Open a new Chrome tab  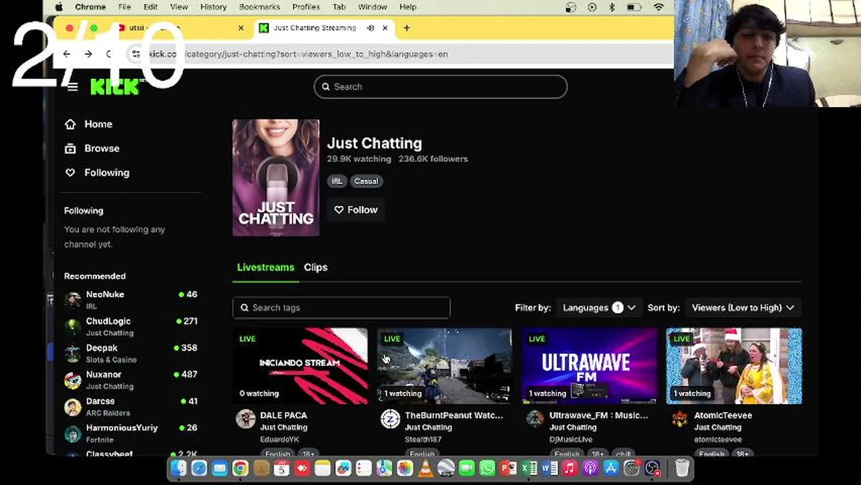406,28
